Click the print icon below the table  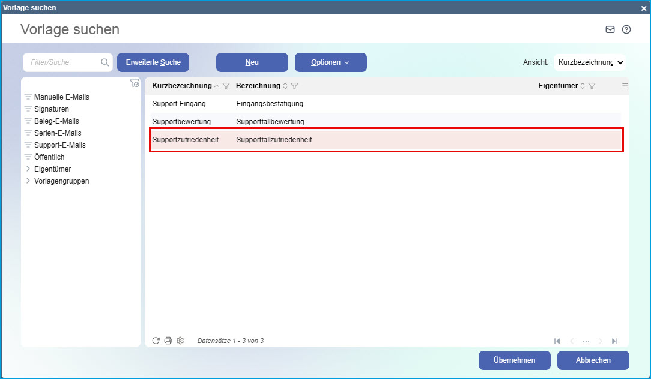pyautogui.click(x=168, y=341)
